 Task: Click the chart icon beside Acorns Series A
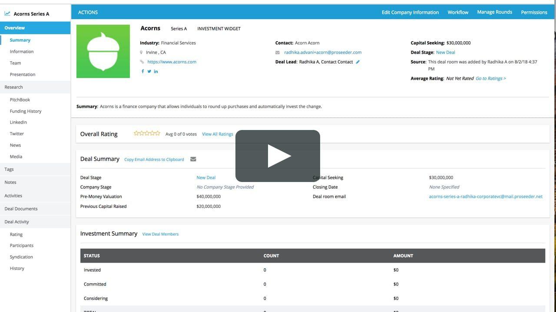tap(7, 14)
